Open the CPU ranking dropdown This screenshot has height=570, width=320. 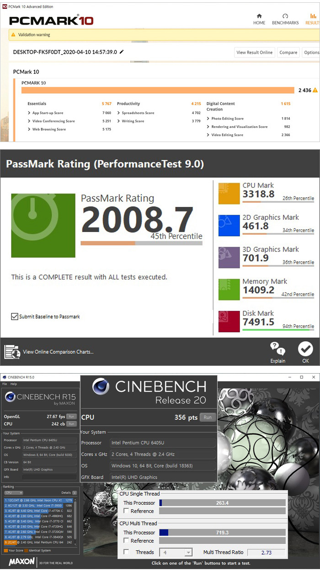14,493
